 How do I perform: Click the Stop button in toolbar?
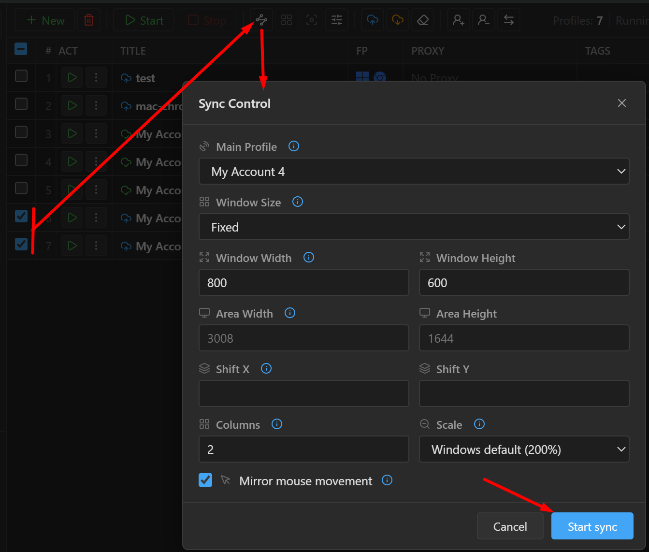[x=207, y=20]
